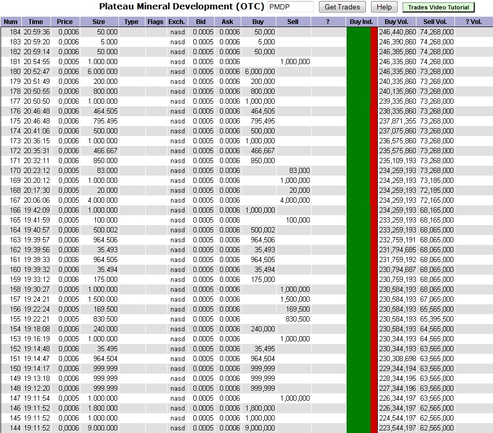Click the Time column header

click(36, 22)
